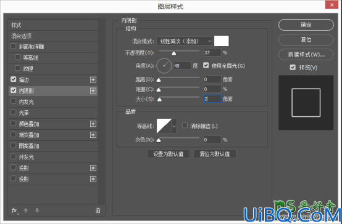Enable the 图案叠加 checkbox

(14, 145)
